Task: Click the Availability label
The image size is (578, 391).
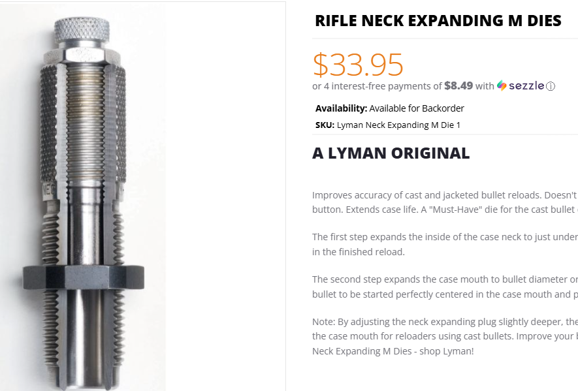Action: point(342,108)
